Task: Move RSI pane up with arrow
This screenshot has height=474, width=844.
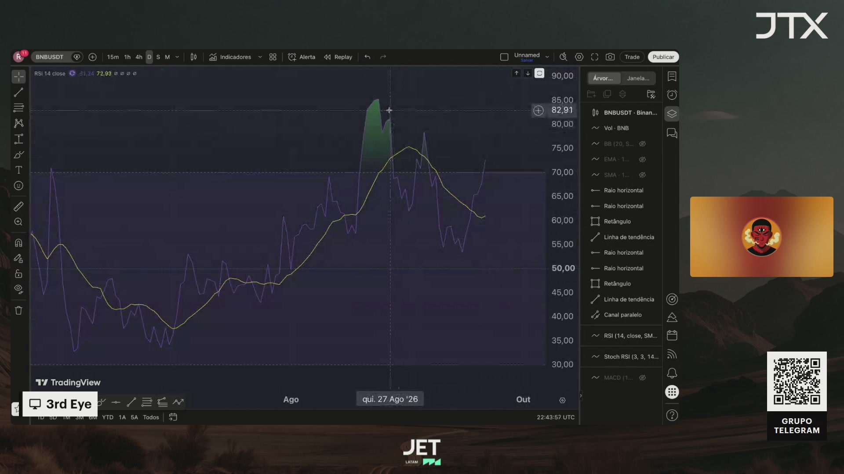Action: [x=517, y=73]
